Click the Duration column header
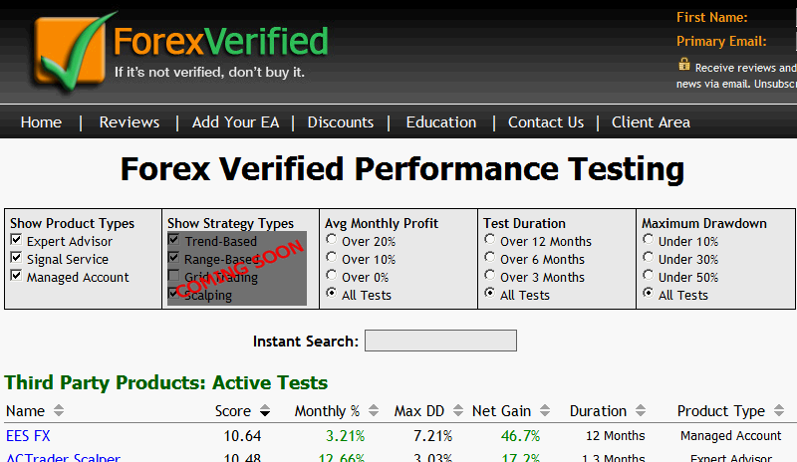The height and width of the screenshot is (462, 797). pos(599,410)
